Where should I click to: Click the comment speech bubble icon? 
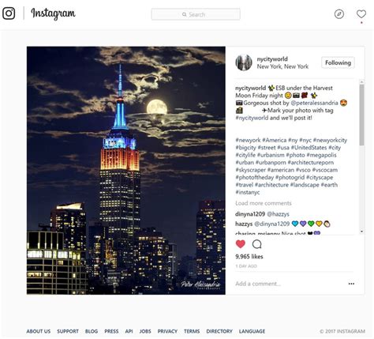[x=256, y=244]
